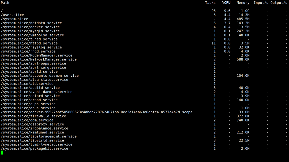Screen dimensions: 289x162
Task: Select the packagekit.service cgroup line
Action: (x=35, y=148)
